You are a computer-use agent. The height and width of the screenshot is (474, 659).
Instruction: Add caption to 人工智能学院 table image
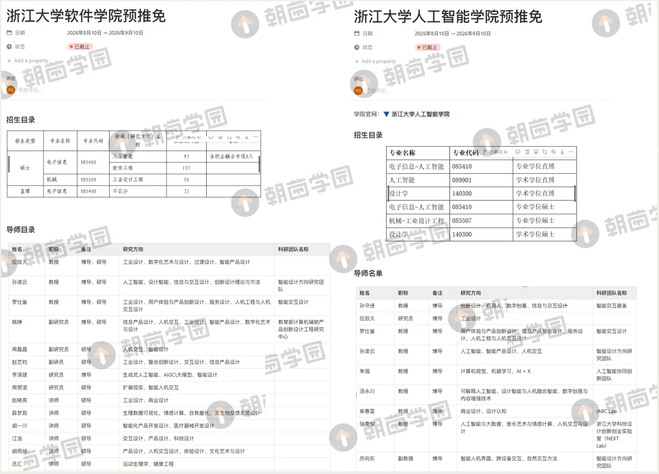click(x=536, y=152)
